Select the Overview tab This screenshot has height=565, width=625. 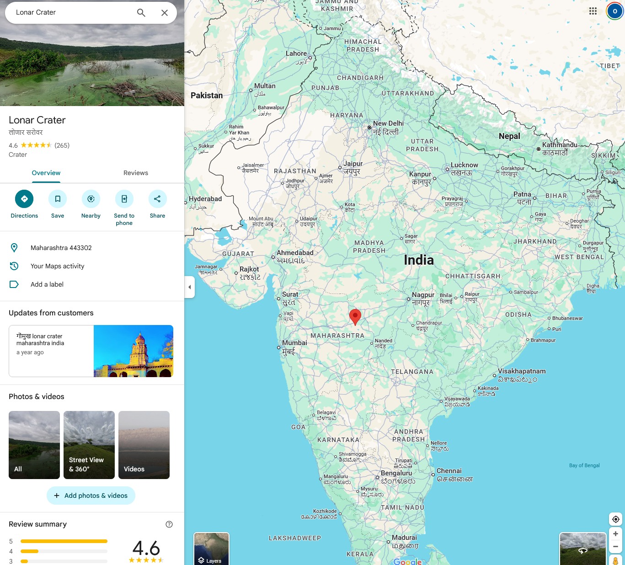46,173
